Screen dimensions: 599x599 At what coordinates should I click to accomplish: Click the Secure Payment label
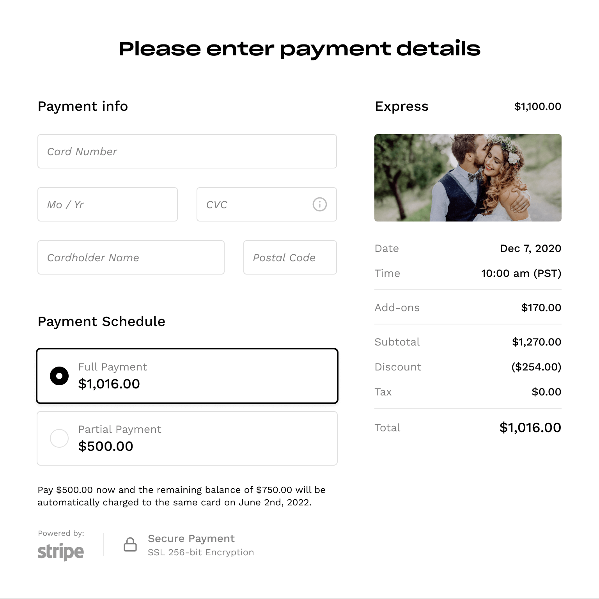[x=191, y=539]
